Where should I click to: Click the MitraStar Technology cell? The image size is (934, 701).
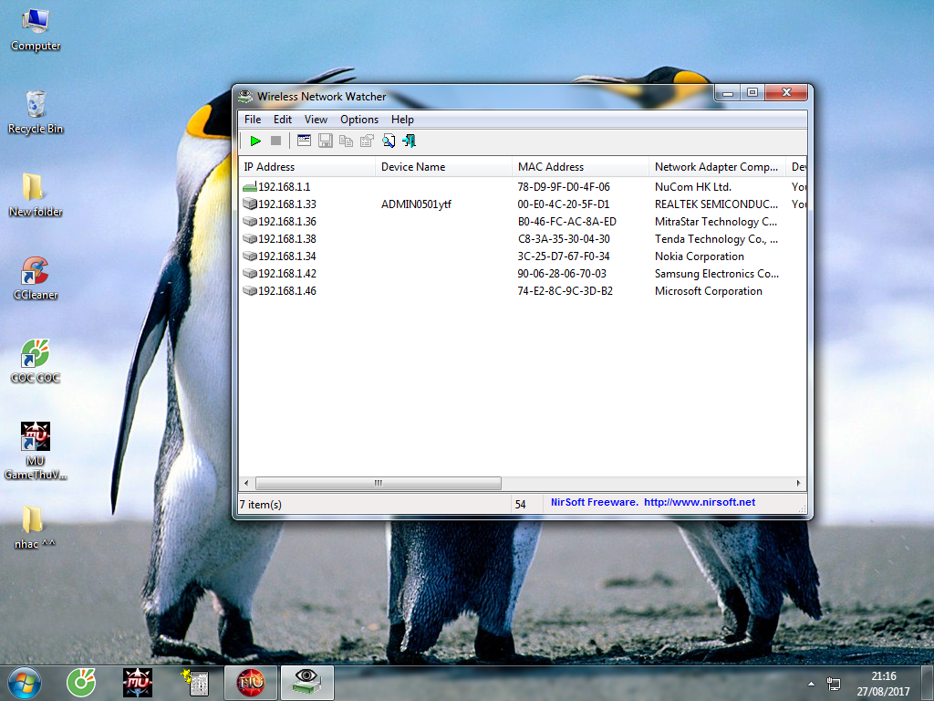(x=716, y=222)
